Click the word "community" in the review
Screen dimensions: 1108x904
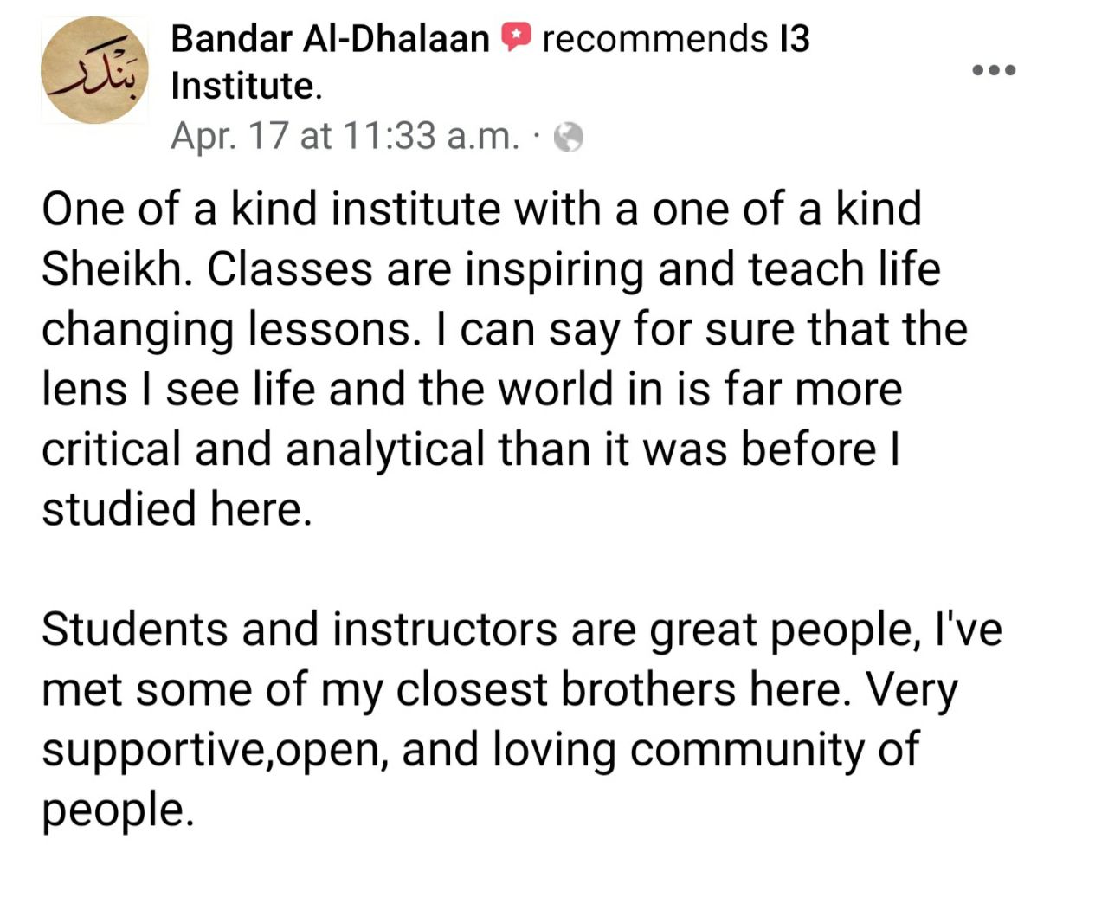747,751
